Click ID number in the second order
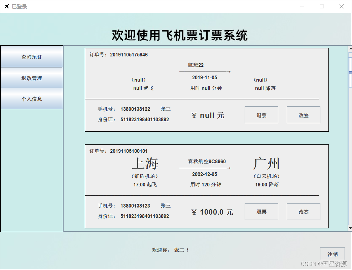352x270 pixels. pyautogui.click(x=145, y=216)
